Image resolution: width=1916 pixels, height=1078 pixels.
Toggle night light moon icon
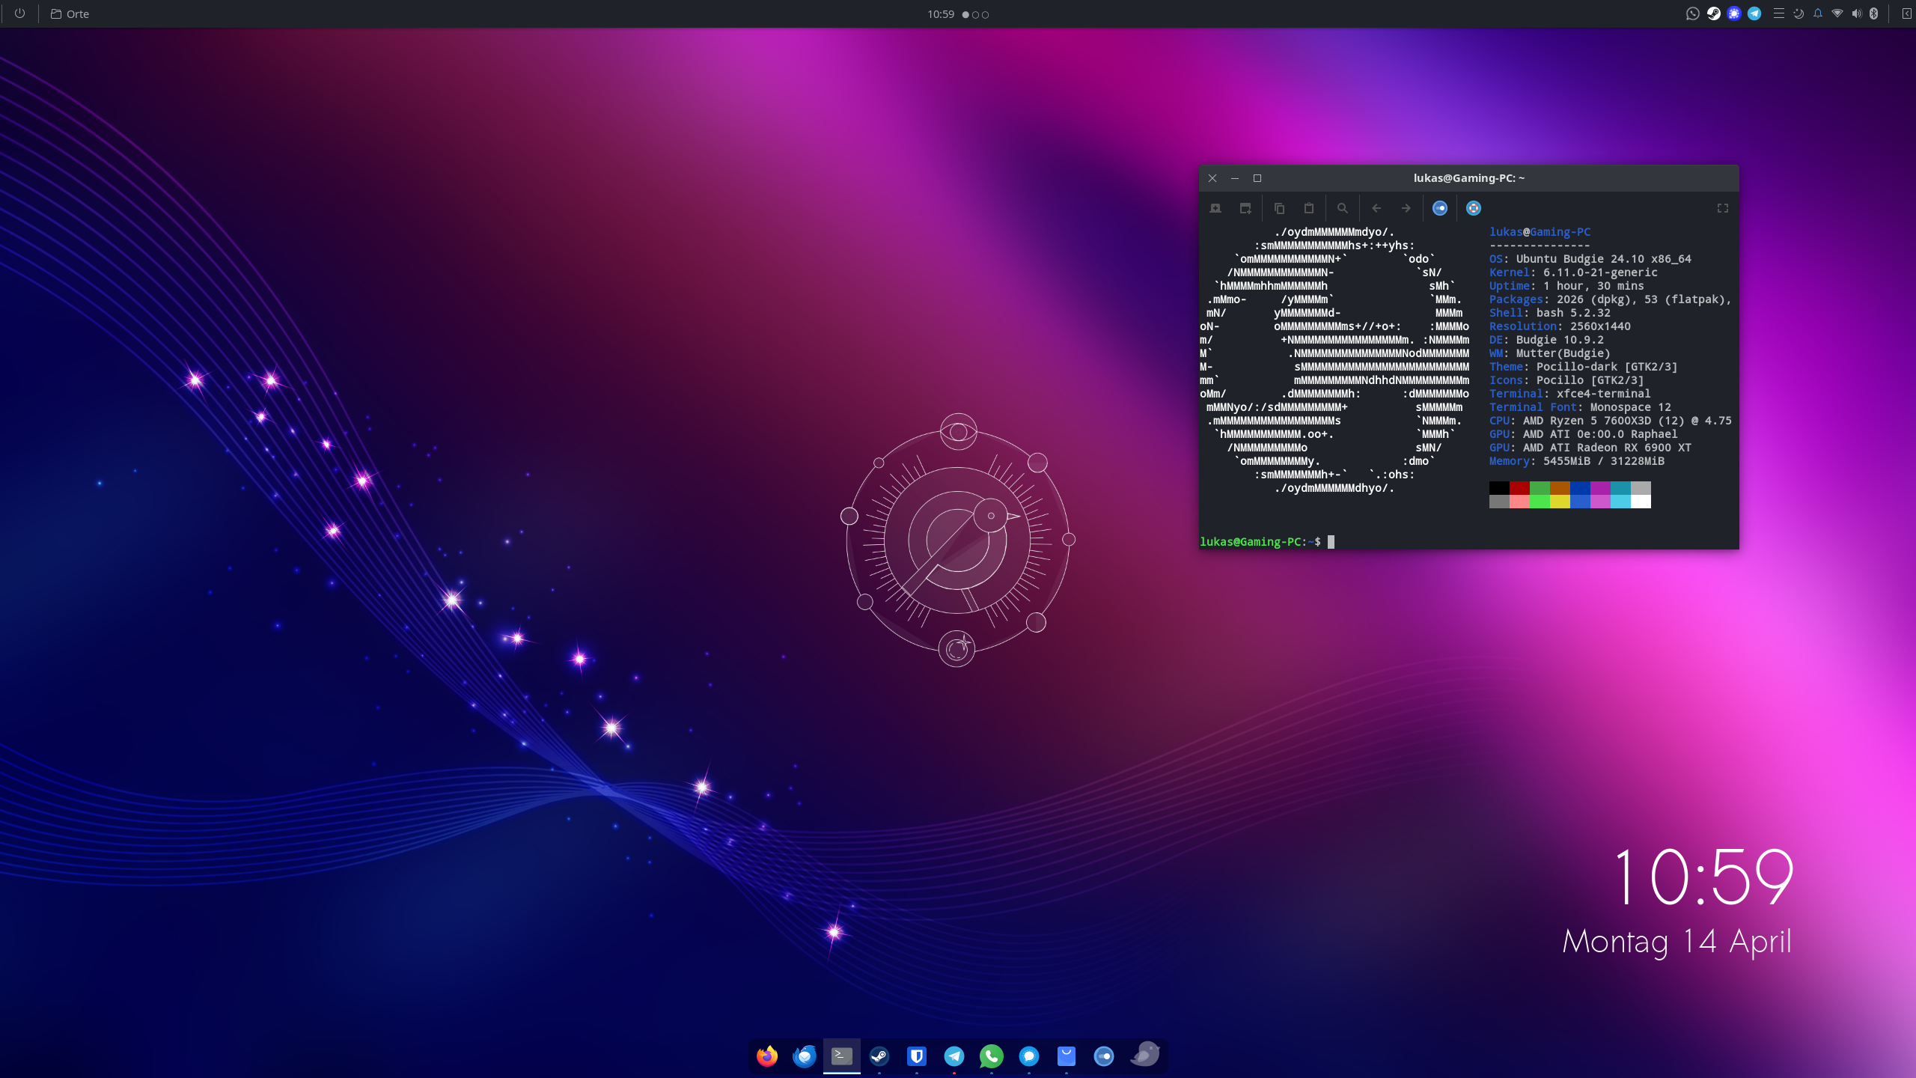(x=1798, y=13)
